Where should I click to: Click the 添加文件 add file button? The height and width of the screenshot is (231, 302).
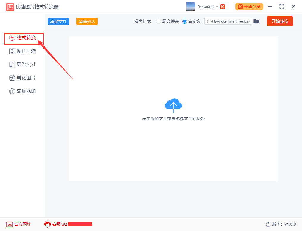[x=58, y=21]
